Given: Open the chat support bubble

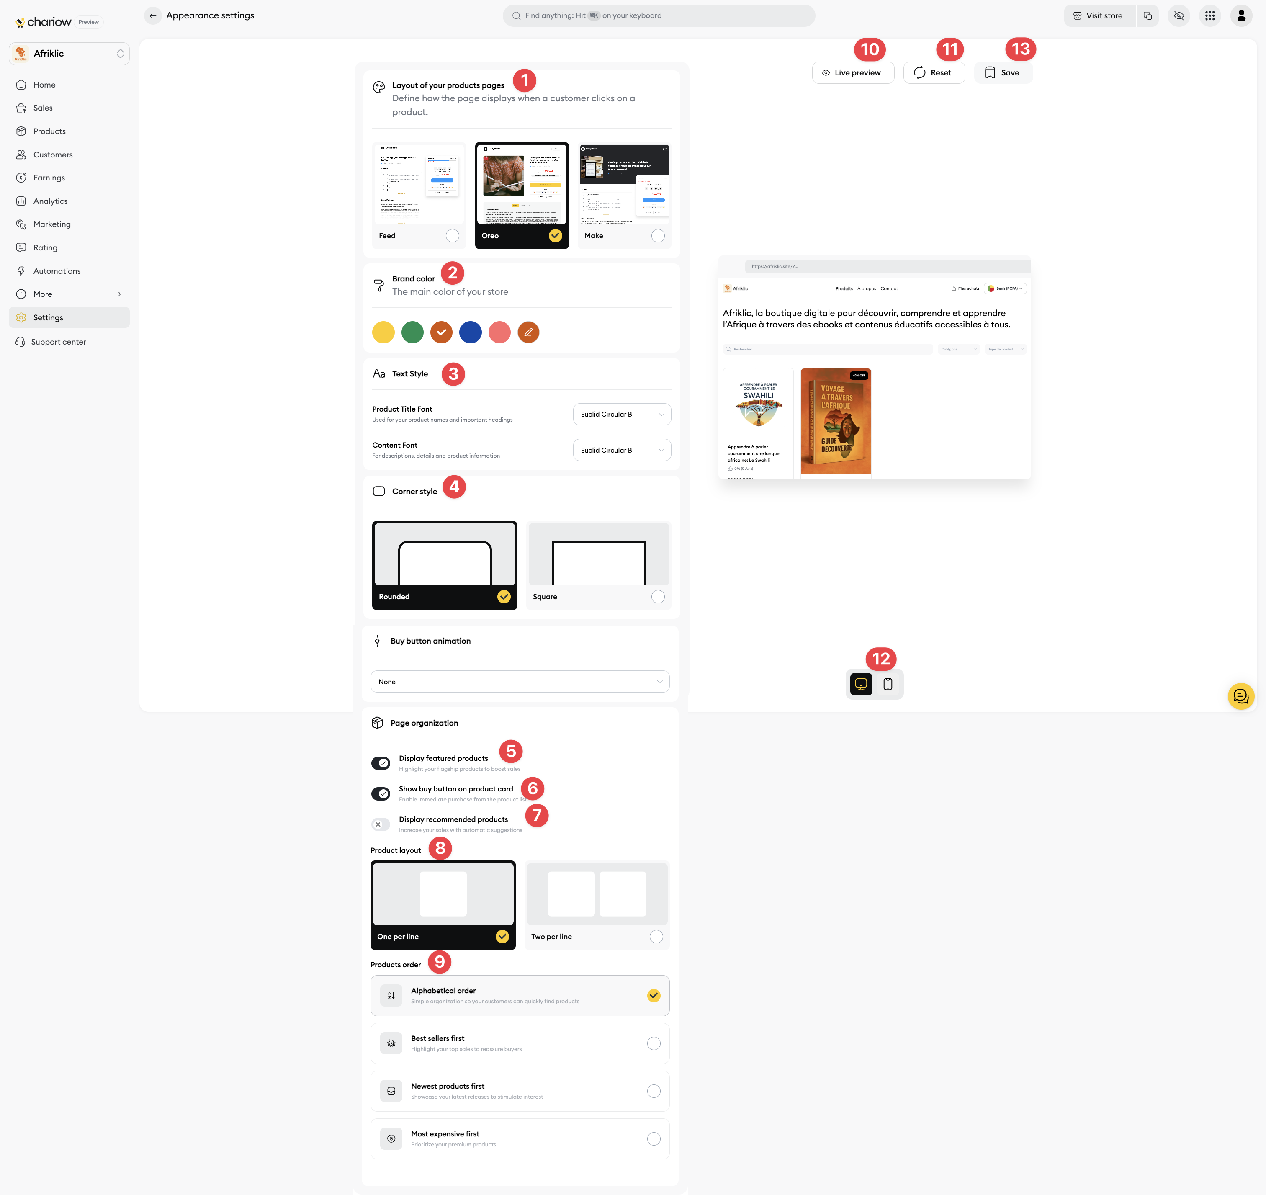Looking at the screenshot, I should coord(1240,696).
